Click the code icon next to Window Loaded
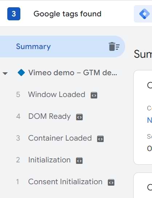The image size is (152, 198). point(94,95)
